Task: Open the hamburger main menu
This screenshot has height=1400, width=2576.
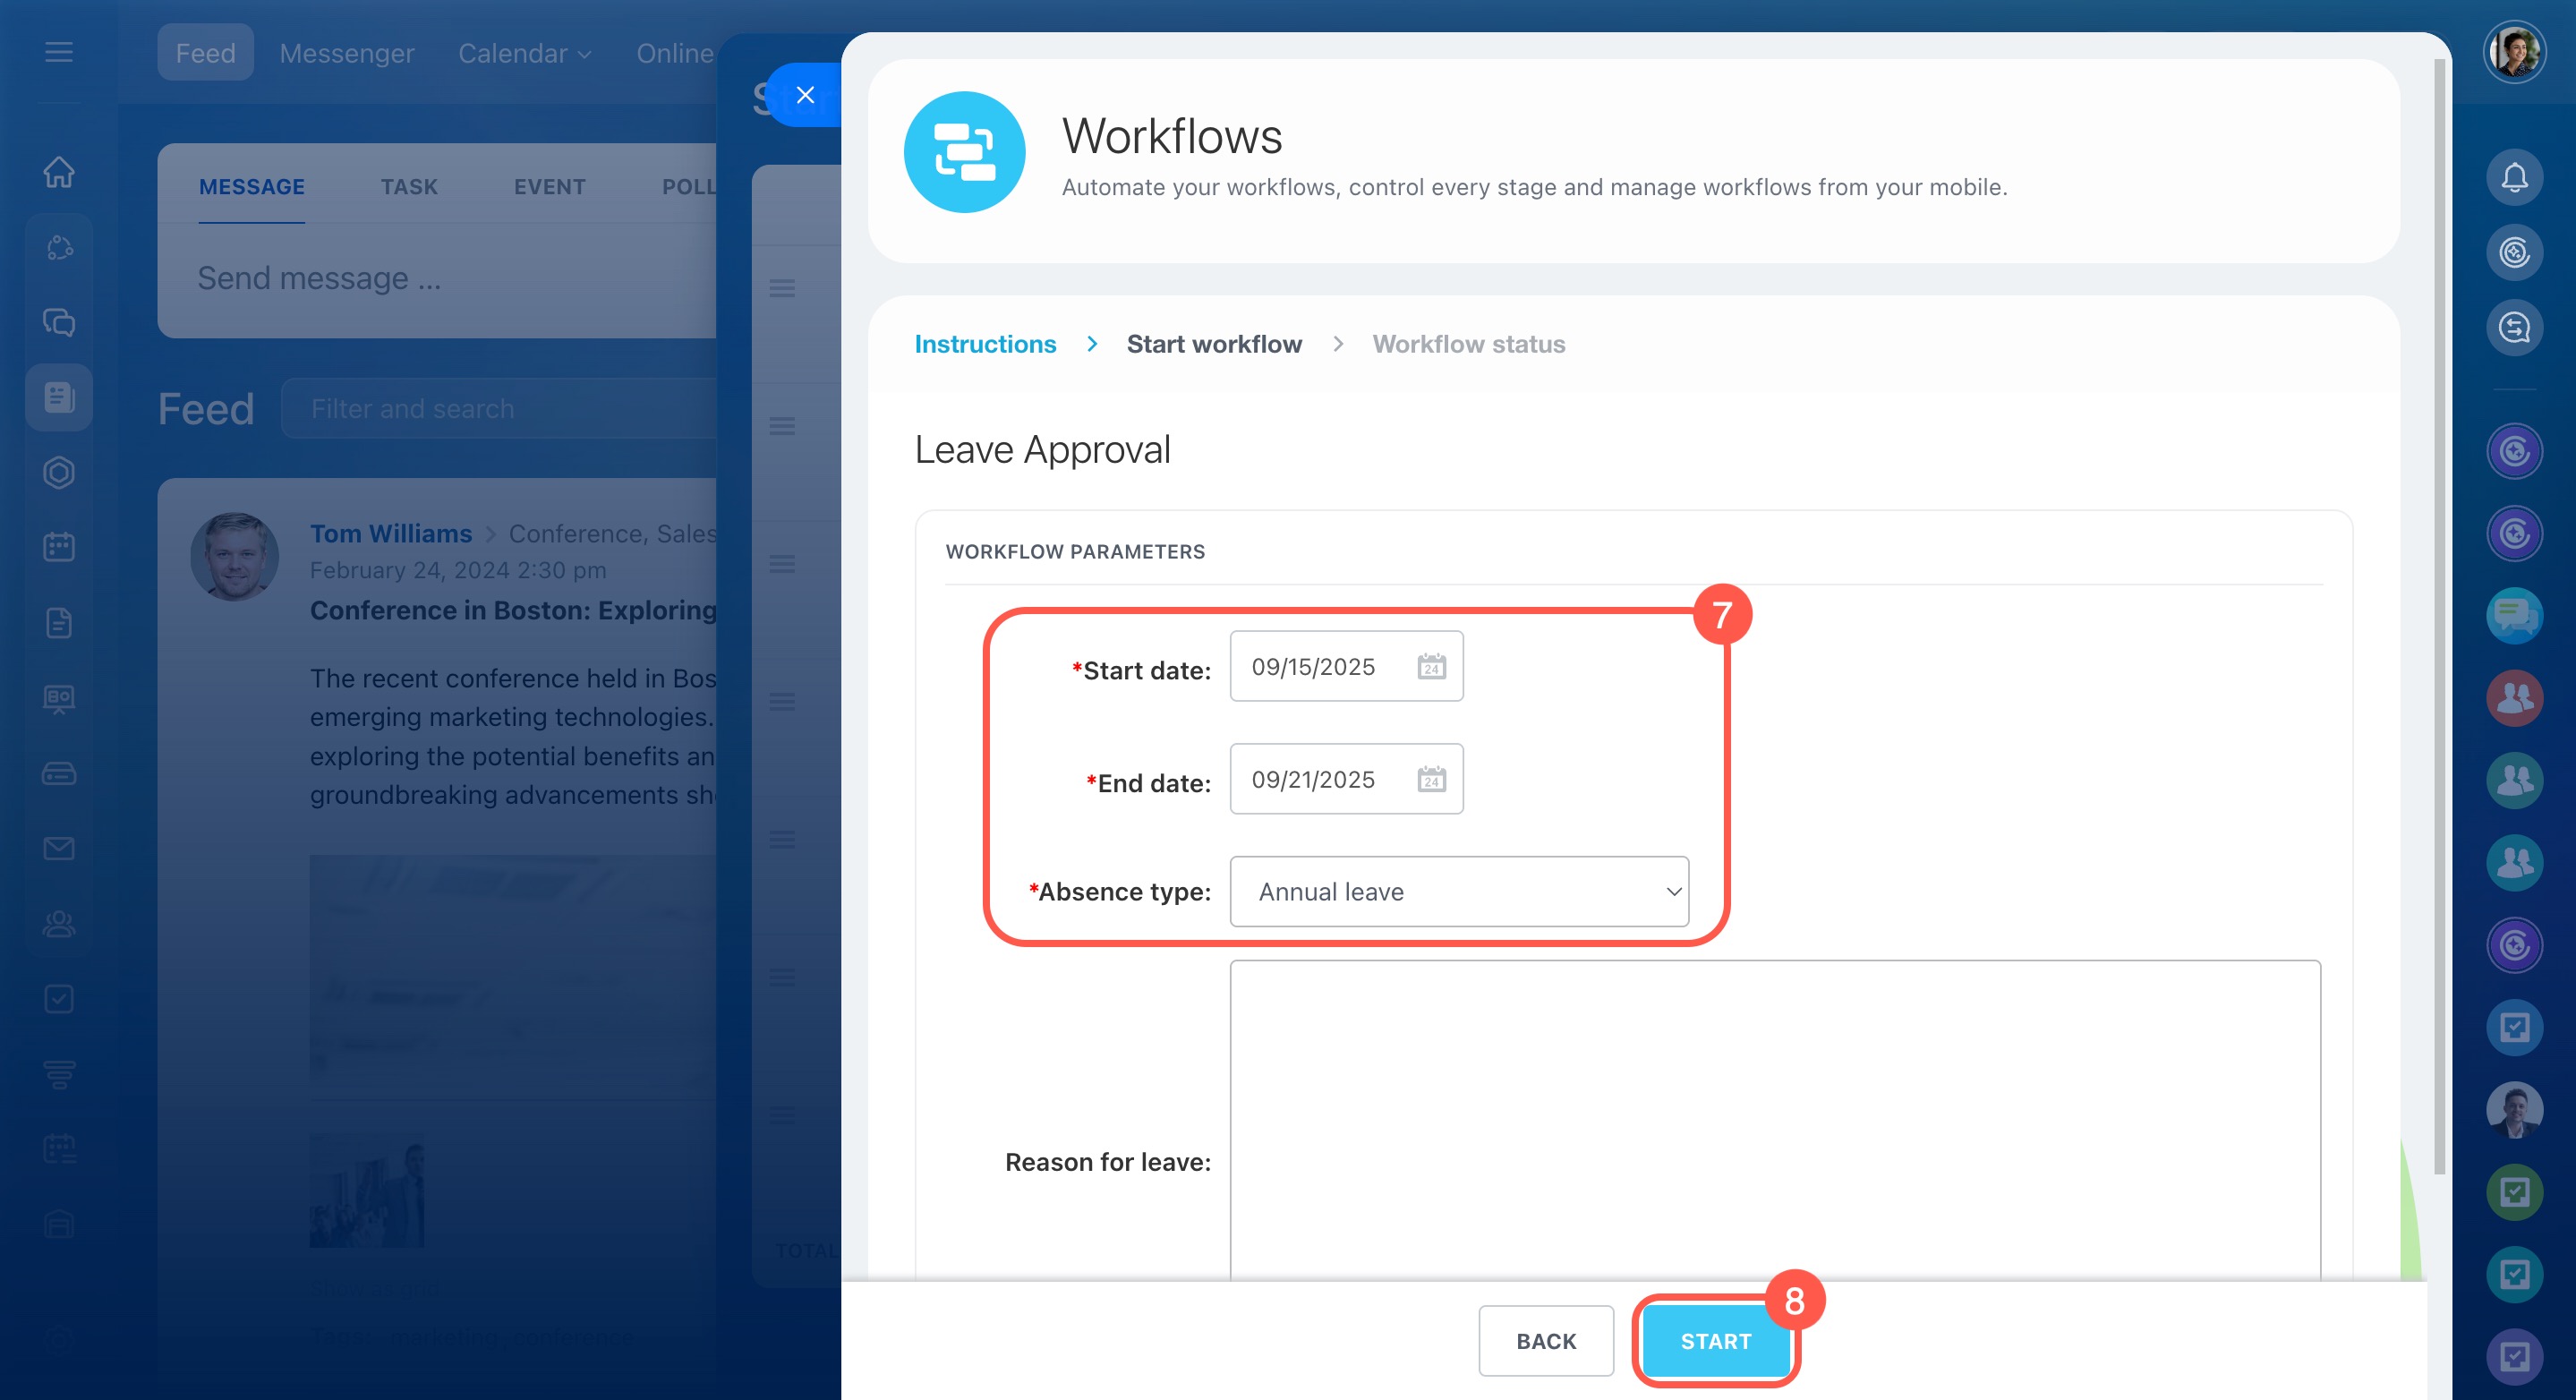Action: [59, 52]
